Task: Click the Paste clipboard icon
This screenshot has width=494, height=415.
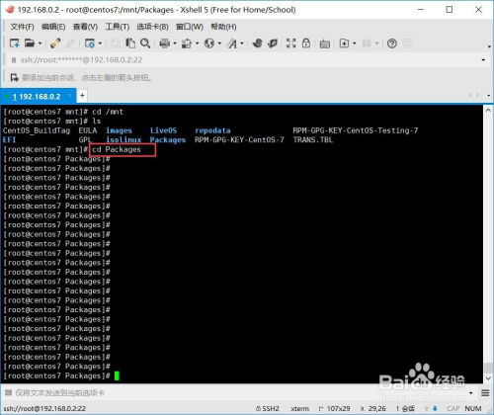Action: 130,43
